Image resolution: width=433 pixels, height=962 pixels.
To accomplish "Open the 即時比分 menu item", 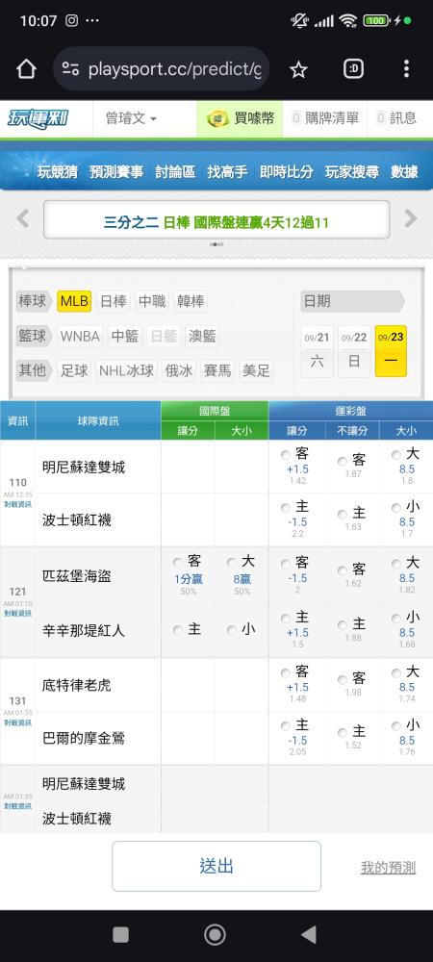I will [287, 172].
